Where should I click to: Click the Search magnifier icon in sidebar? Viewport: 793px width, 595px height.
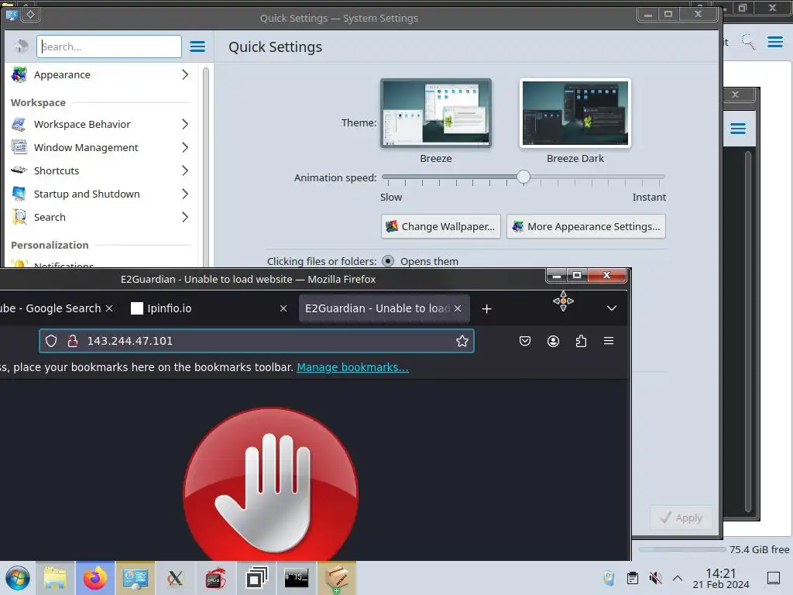19,217
